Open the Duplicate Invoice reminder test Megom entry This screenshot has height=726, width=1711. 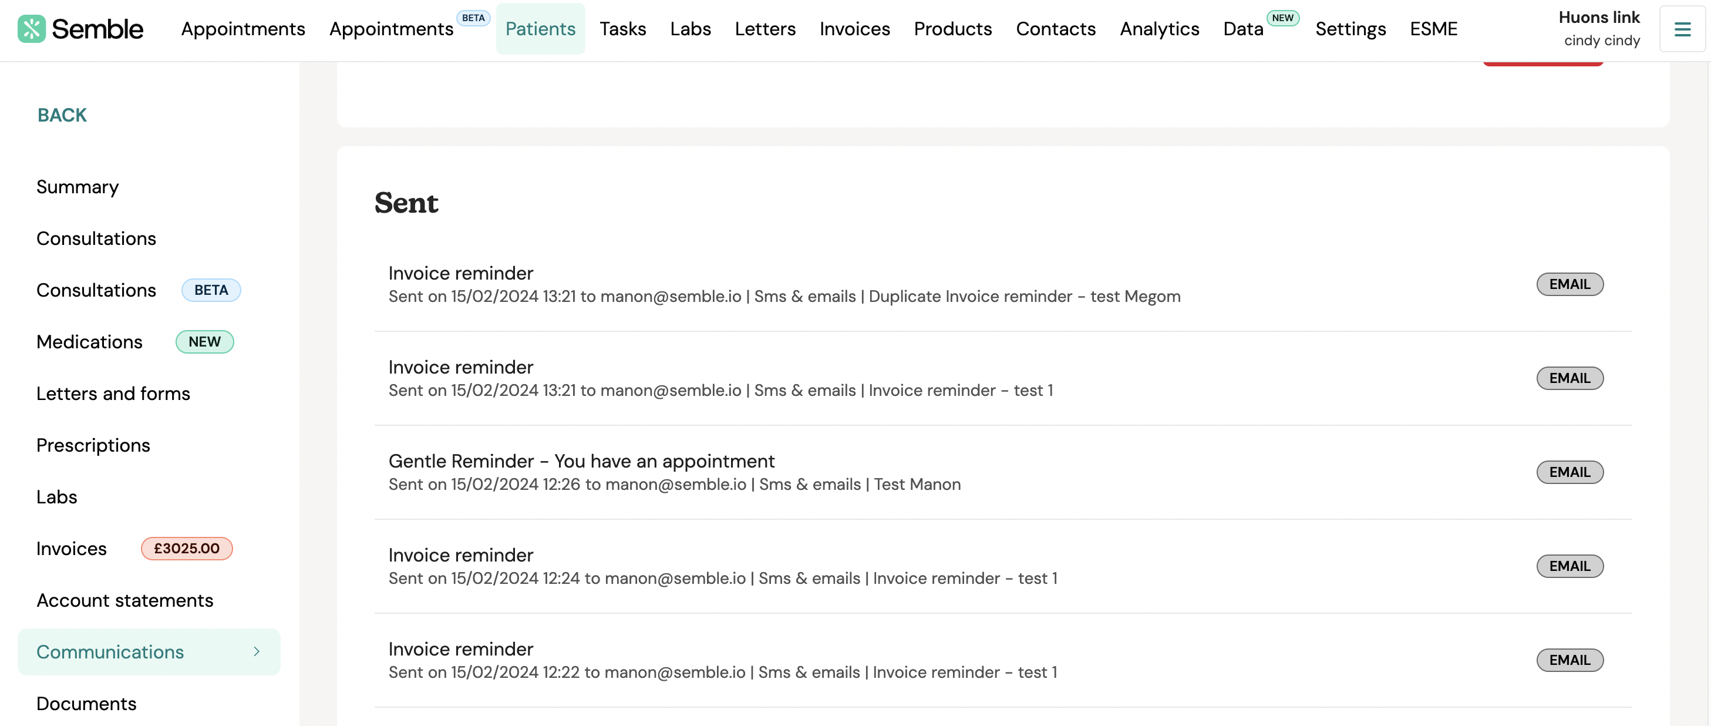point(1003,284)
